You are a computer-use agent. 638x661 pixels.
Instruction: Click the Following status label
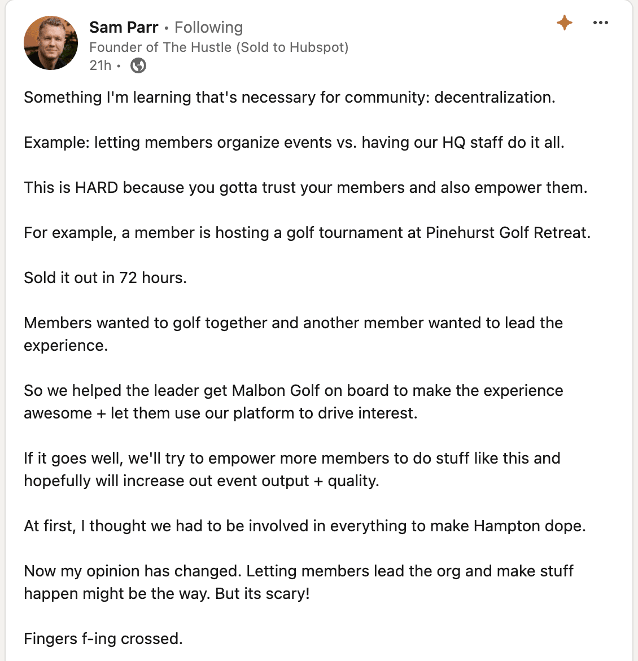point(208,27)
